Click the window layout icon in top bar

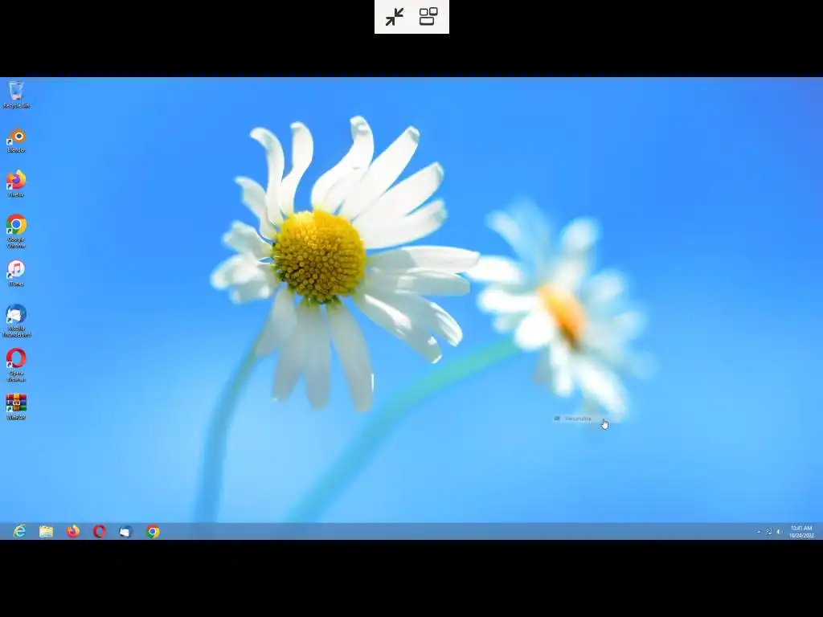pyautogui.click(x=429, y=17)
